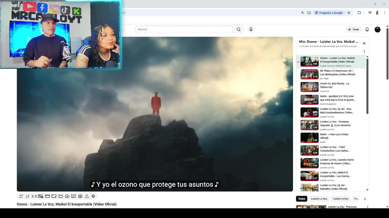Click the playlist scrollbar's down arrow
Screen dimensions: 389x218
click(x=367, y=190)
